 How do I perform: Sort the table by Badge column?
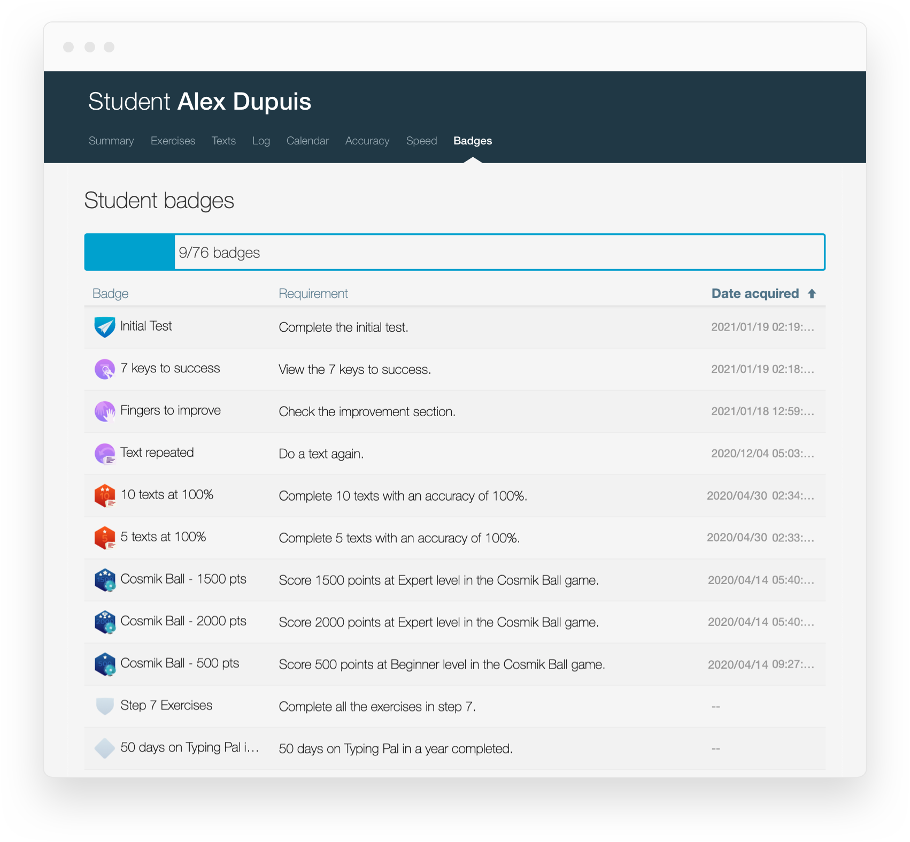click(x=111, y=294)
